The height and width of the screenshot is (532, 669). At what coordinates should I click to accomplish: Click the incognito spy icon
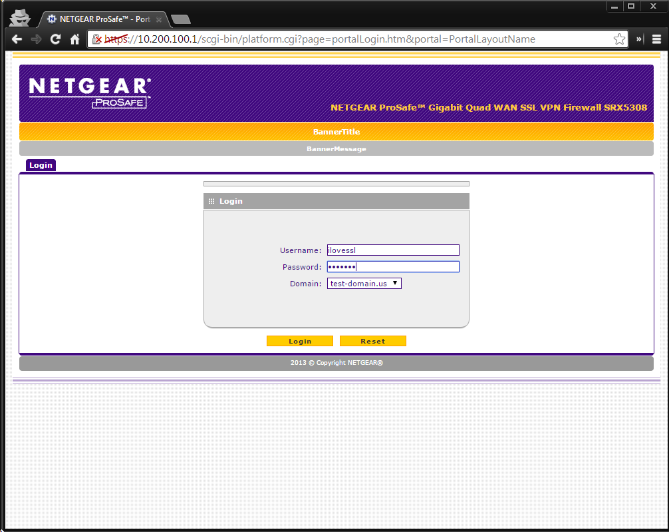20,18
